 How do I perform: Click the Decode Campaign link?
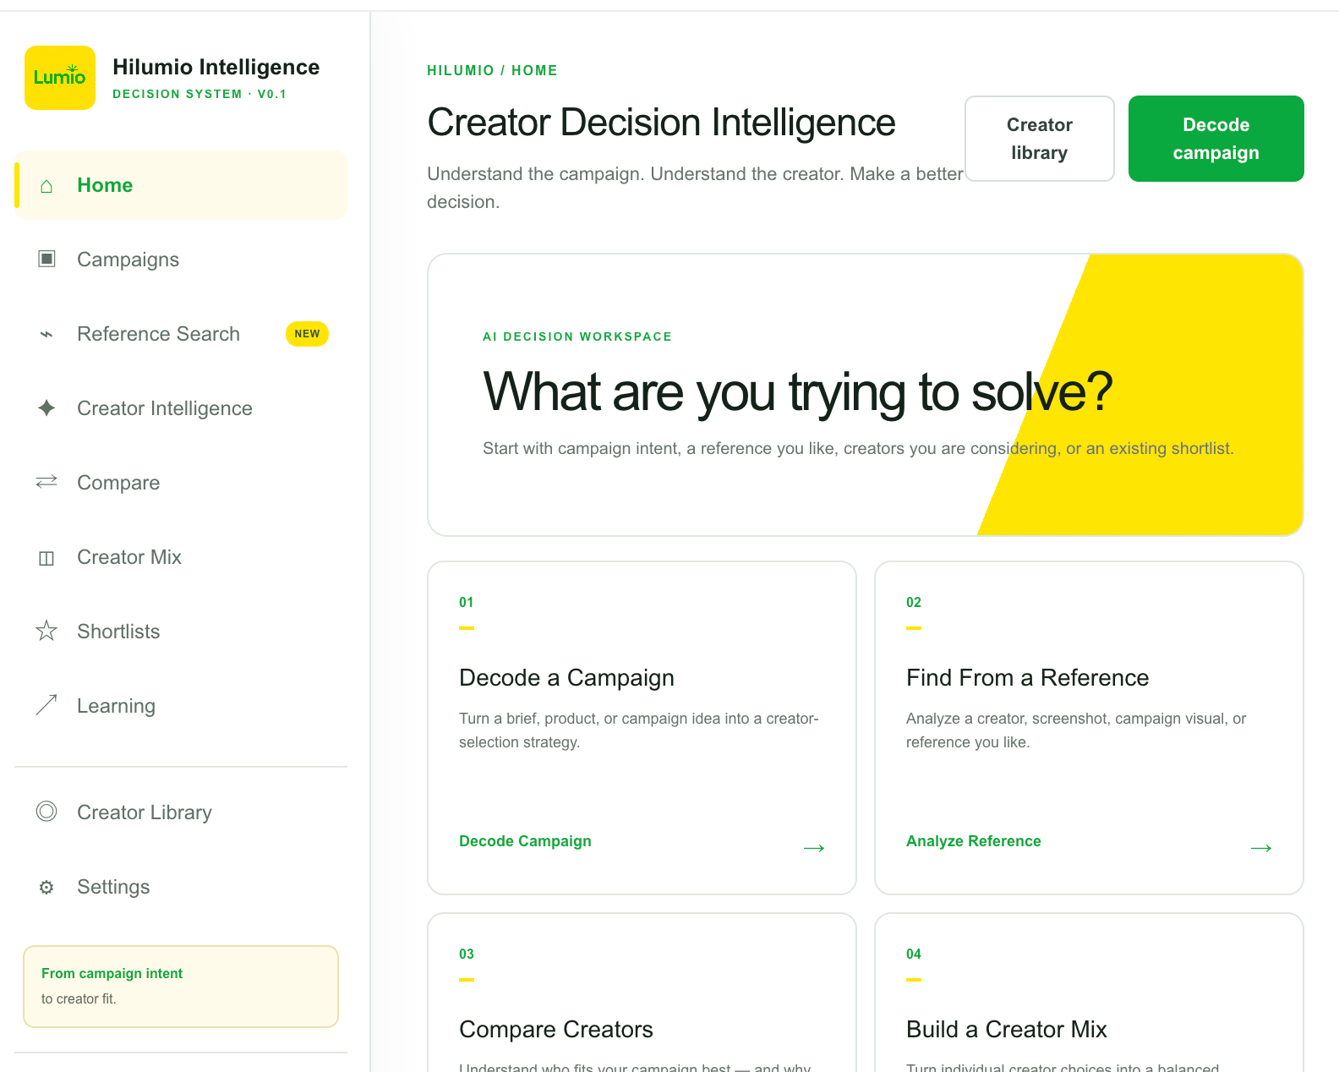pos(525,841)
